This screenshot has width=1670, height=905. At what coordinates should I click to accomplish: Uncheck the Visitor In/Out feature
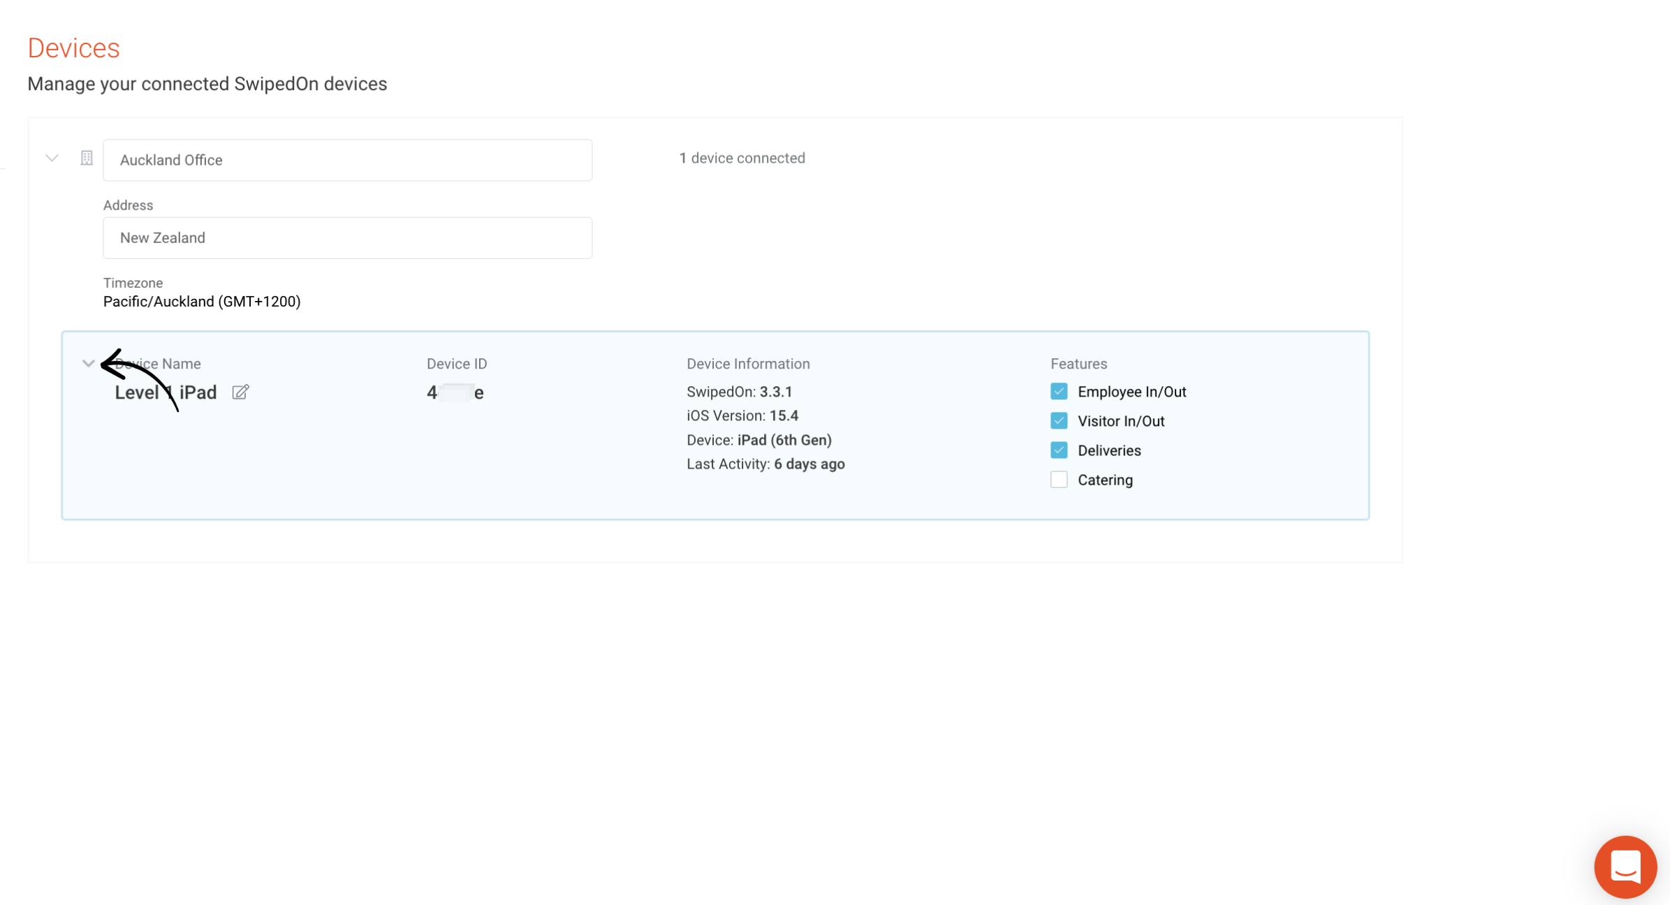tap(1059, 420)
